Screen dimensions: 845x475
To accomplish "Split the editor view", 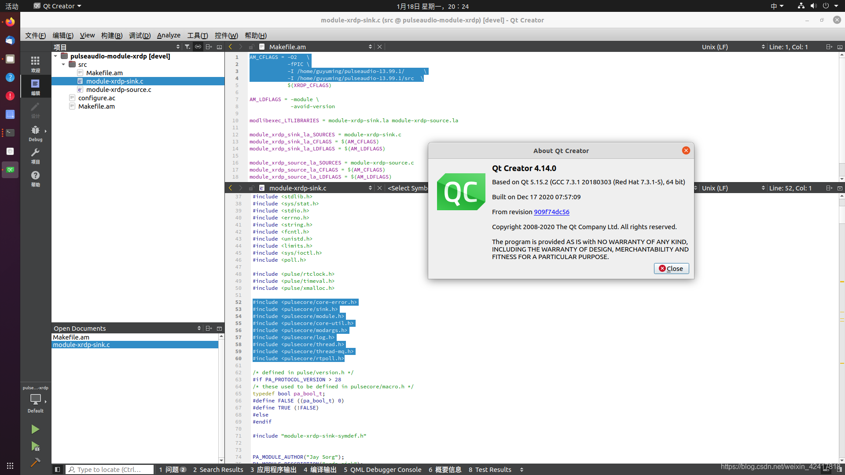I will [x=829, y=47].
